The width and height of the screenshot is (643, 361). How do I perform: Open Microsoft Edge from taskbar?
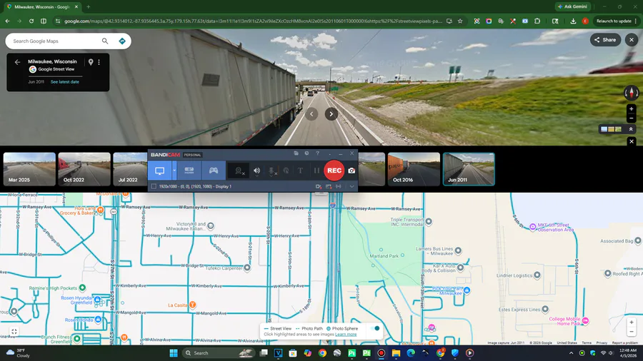point(411,353)
